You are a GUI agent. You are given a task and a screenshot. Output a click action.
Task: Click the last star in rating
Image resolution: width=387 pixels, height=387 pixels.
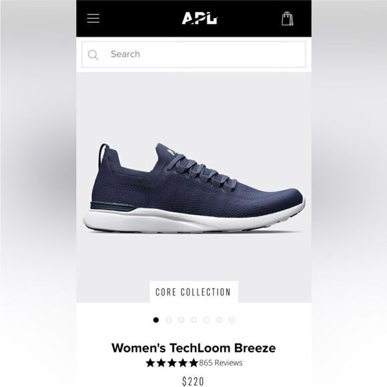pos(193,363)
